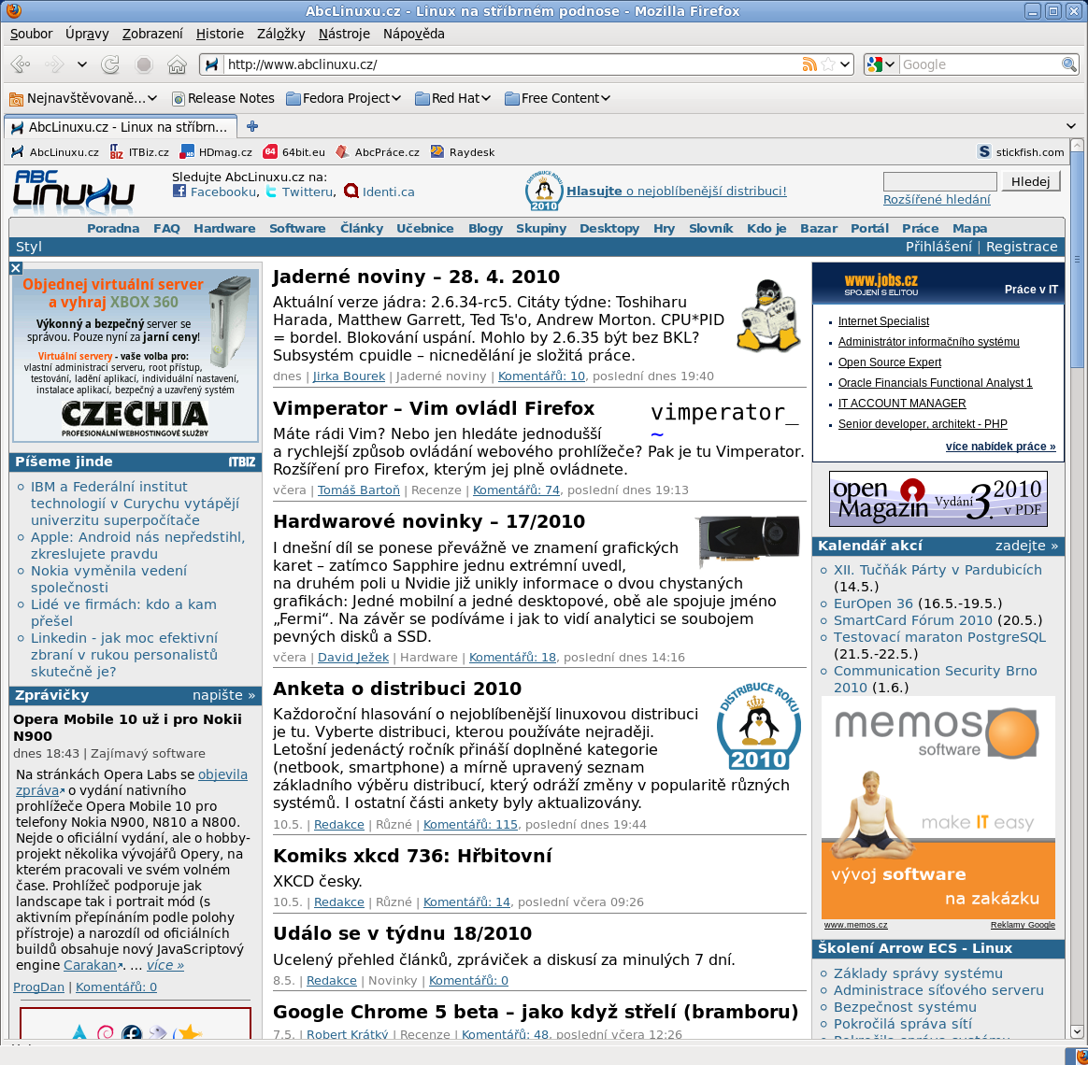Image resolution: width=1088 pixels, height=1065 pixels.
Task: Expand the Red Hat bookmarks folder
Action: pyautogui.click(x=453, y=98)
